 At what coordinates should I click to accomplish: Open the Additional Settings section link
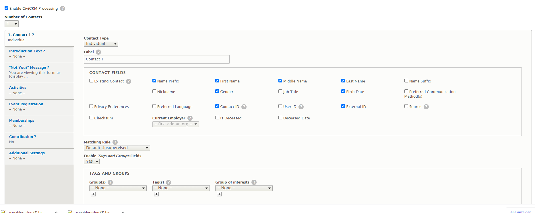pos(27,153)
